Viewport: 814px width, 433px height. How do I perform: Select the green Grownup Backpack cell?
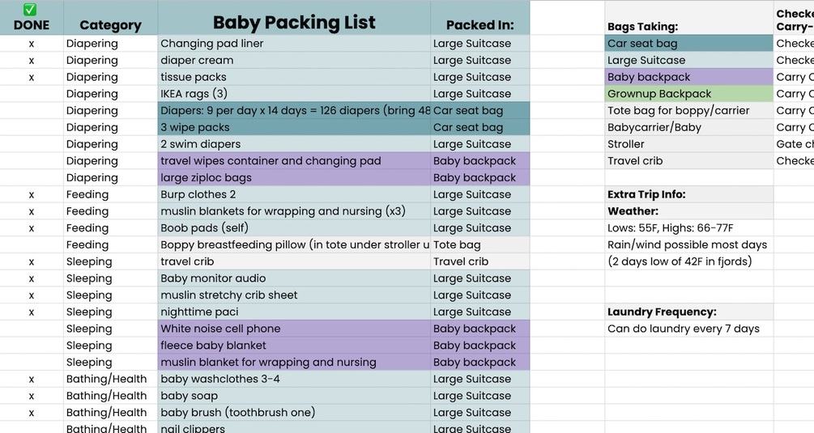(x=688, y=94)
